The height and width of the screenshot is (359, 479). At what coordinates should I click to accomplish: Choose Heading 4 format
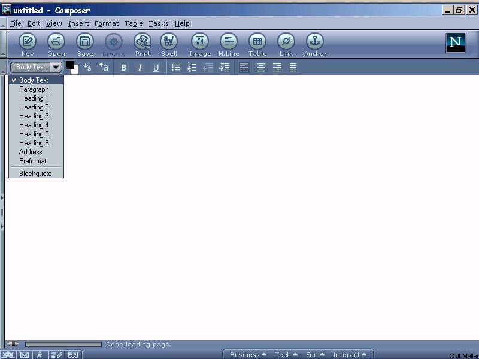coord(36,125)
